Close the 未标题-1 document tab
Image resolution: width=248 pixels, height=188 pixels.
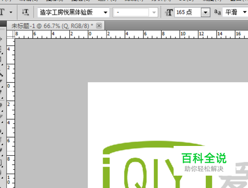[99, 26]
